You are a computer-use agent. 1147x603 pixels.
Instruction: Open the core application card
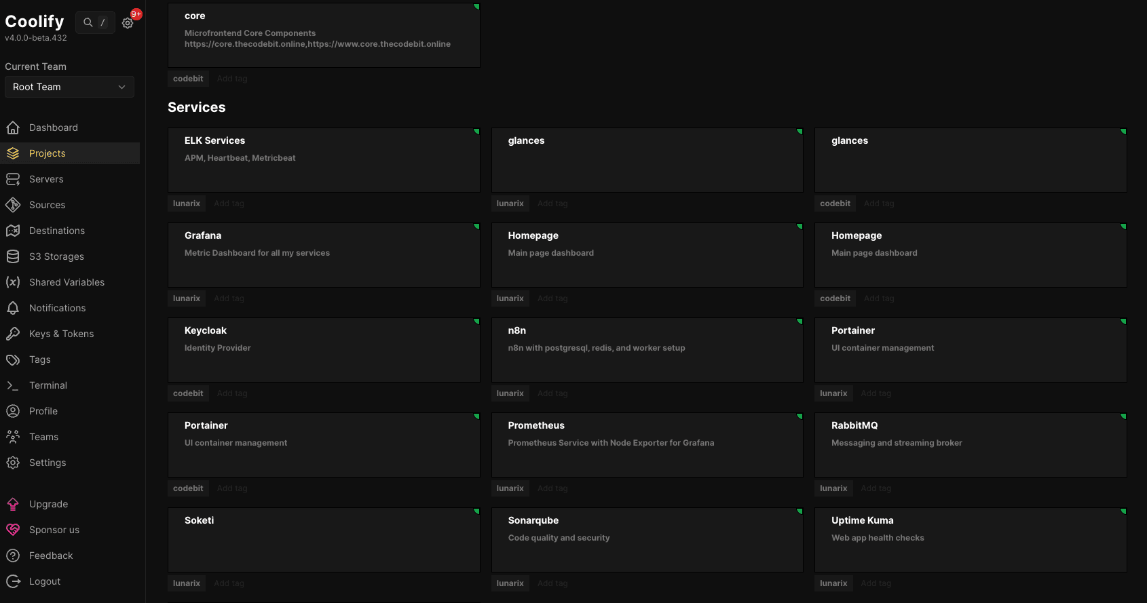(324, 35)
